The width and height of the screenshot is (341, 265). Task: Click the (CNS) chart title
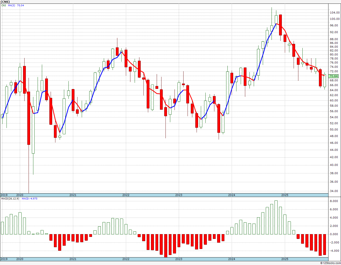tap(5, 2)
